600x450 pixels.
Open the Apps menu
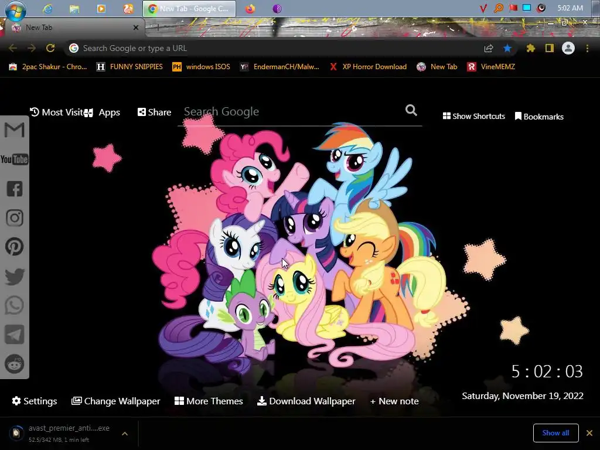[103, 112]
